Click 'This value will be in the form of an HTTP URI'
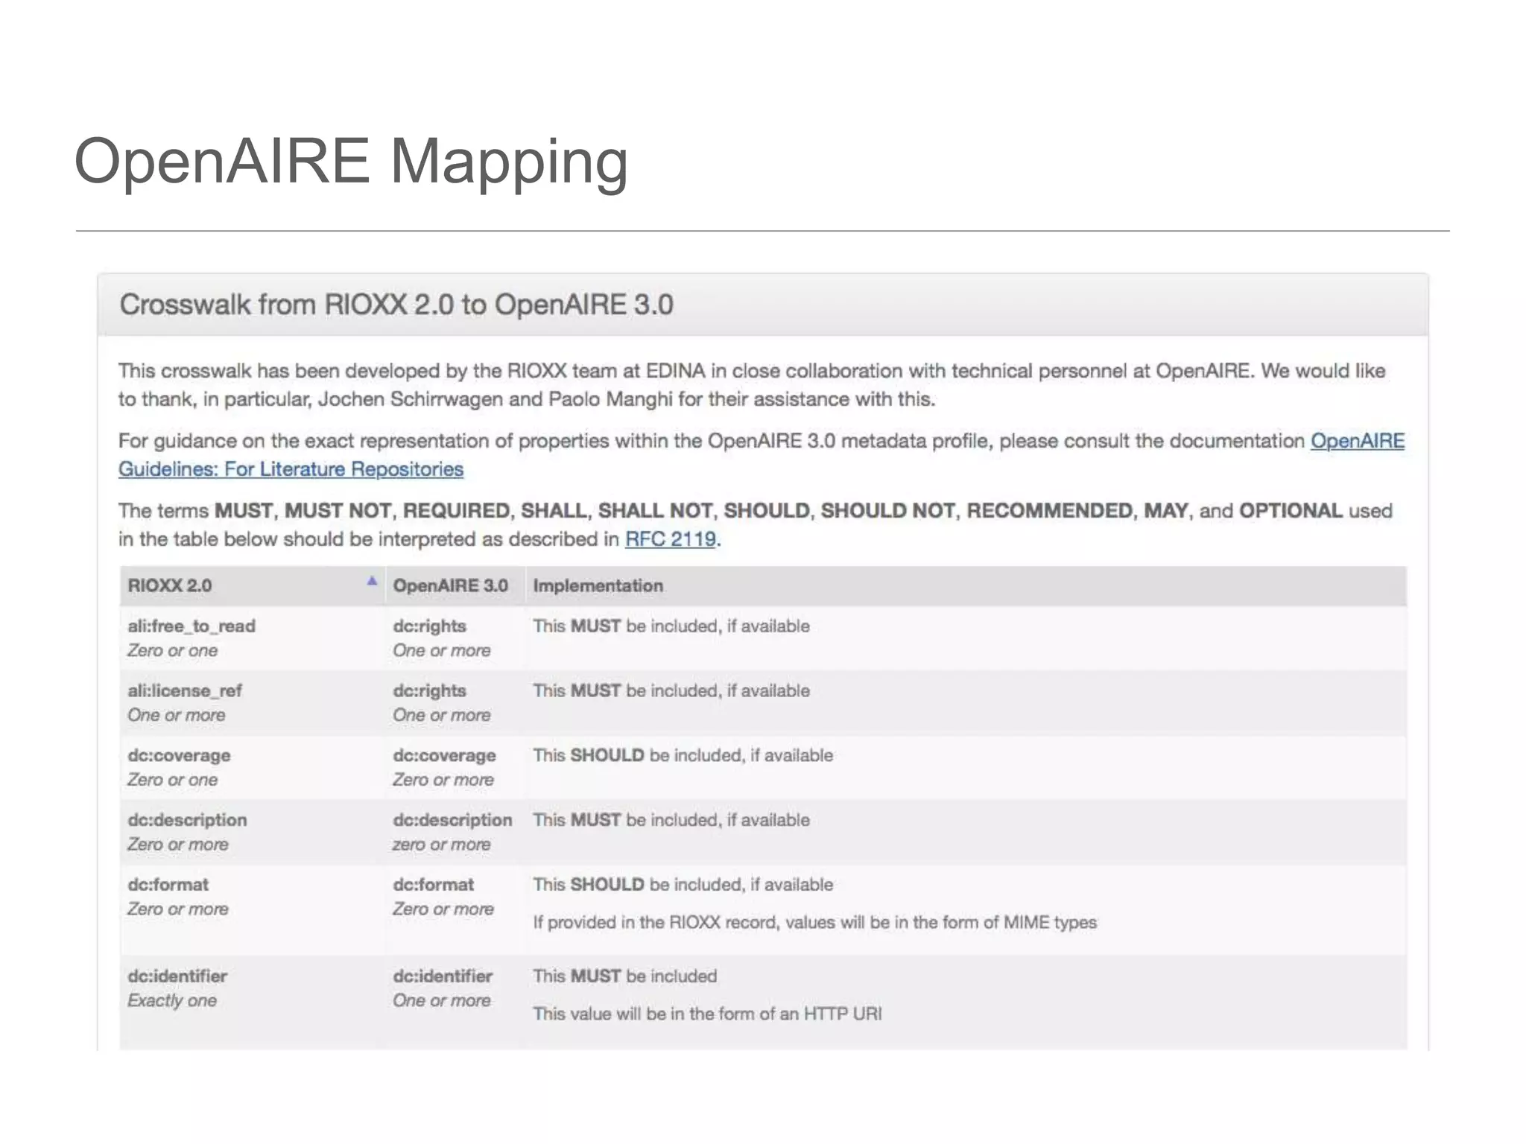1526x1144 pixels. (707, 1014)
